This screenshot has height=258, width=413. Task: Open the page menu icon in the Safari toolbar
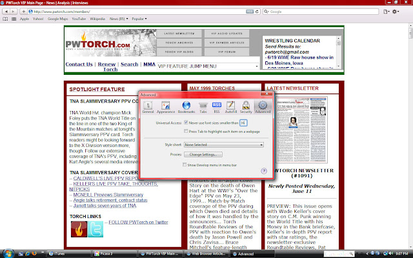386,12
